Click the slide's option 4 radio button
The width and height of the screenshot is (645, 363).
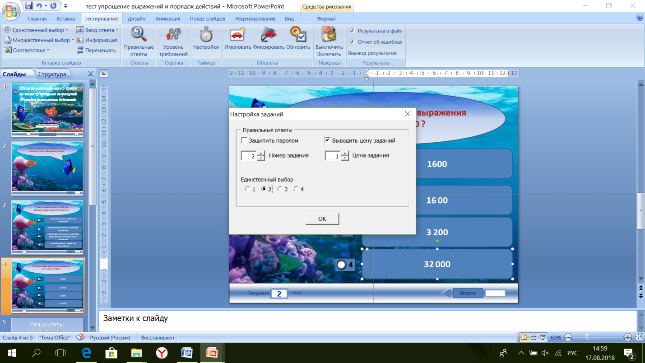pyautogui.click(x=342, y=265)
